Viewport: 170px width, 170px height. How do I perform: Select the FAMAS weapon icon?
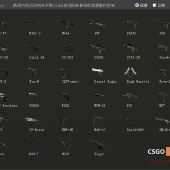pyautogui.click(x=130, y=24)
